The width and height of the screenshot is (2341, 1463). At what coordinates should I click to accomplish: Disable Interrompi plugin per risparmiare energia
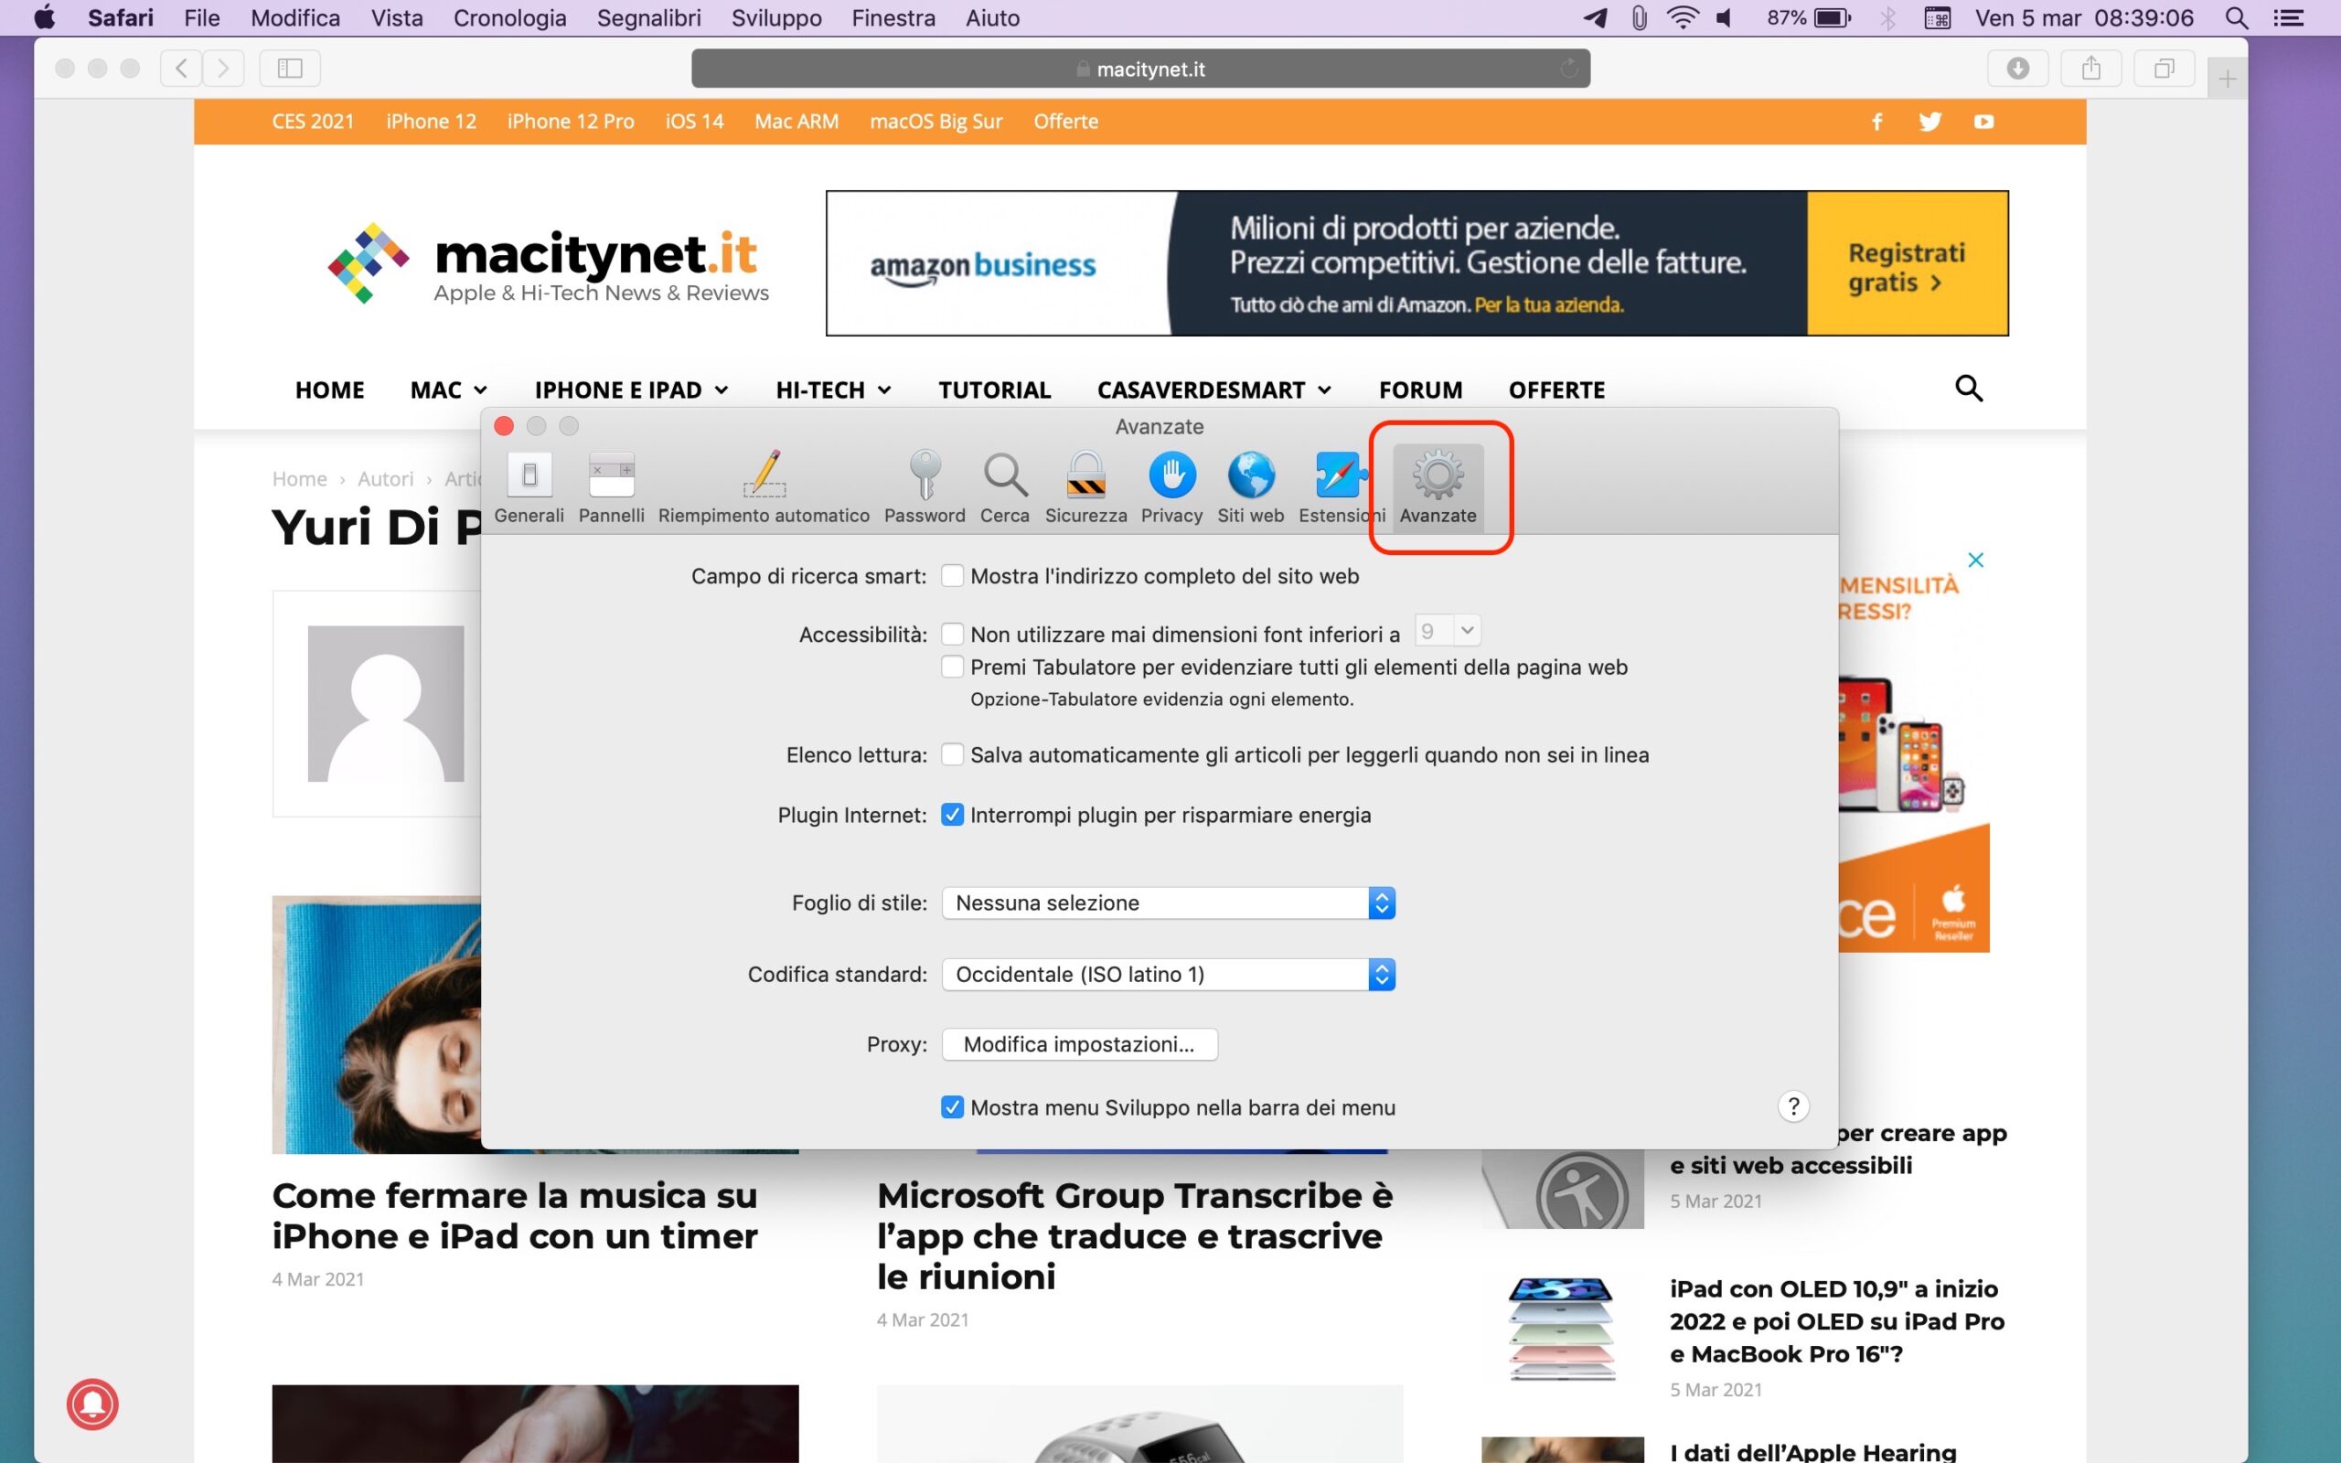pyautogui.click(x=952, y=815)
